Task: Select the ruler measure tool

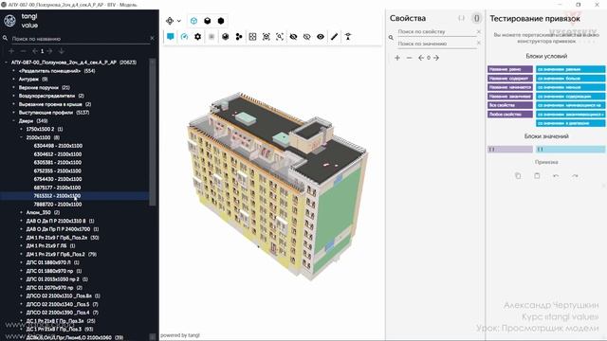Action: pos(334,37)
